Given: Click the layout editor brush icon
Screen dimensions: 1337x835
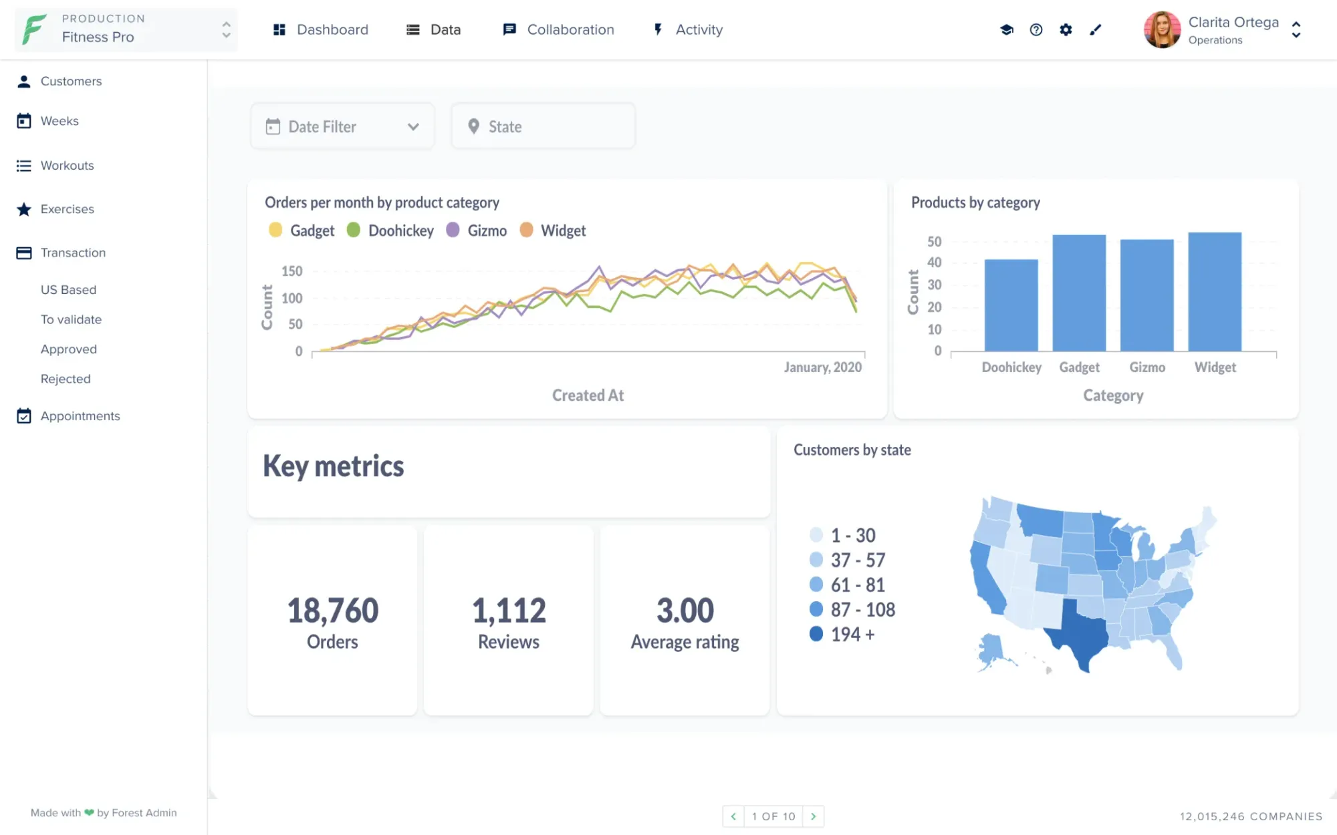Looking at the screenshot, I should (1095, 29).
